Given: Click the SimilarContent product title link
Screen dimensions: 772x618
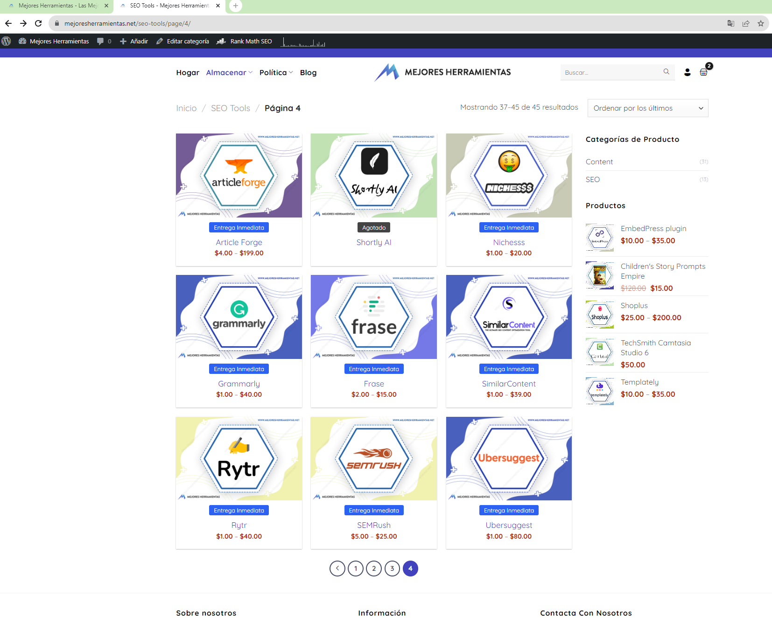Looking at the screenshot, I should tap(509, 384).
